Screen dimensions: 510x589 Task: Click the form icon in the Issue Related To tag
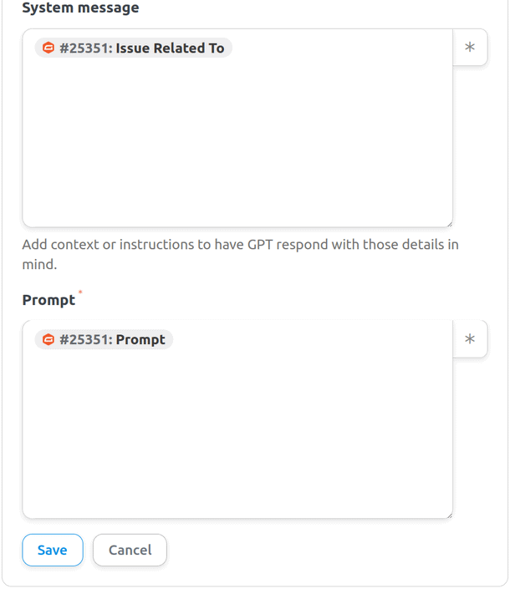tap(48, 48)
